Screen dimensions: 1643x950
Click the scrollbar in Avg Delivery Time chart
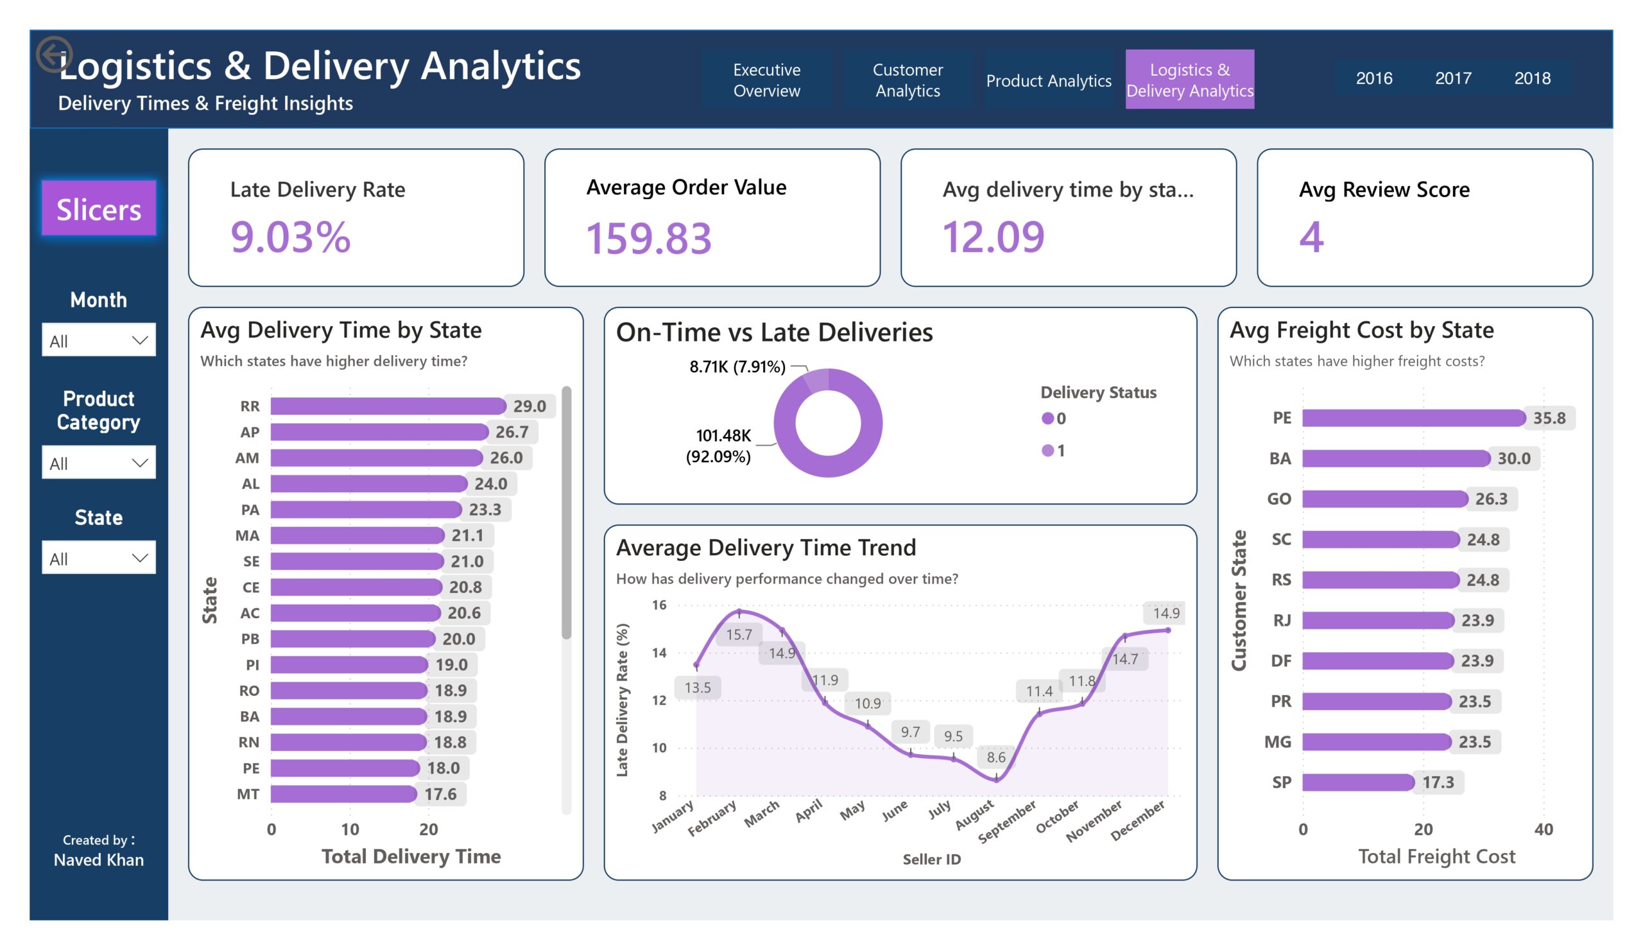point(567,514)
